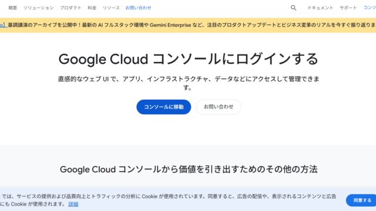Screen dimensions: 376x211
Task: Click the cookie notice message text
Action: (168, 200)
